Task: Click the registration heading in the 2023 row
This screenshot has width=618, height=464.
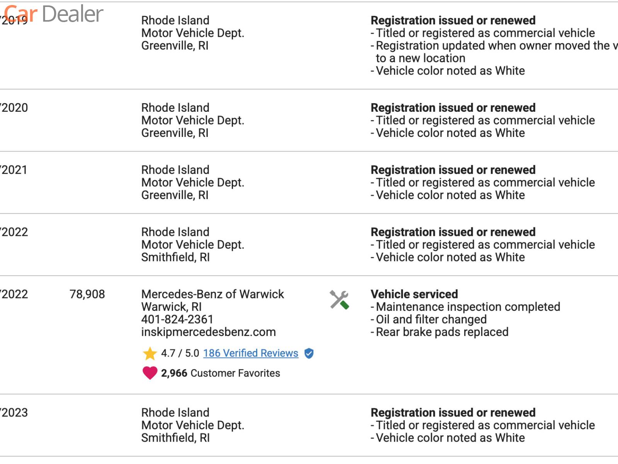Action: (453, 413)
